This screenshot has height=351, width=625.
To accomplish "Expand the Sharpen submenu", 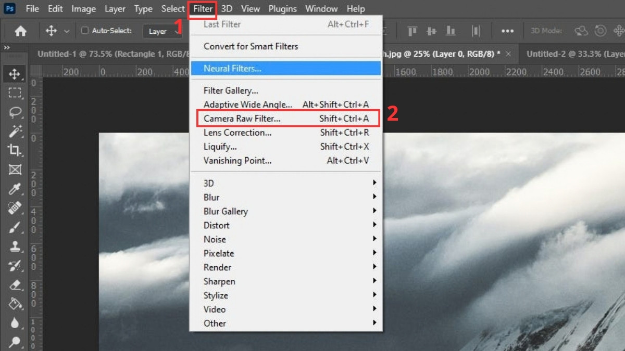I will click(x=286, y=281).
